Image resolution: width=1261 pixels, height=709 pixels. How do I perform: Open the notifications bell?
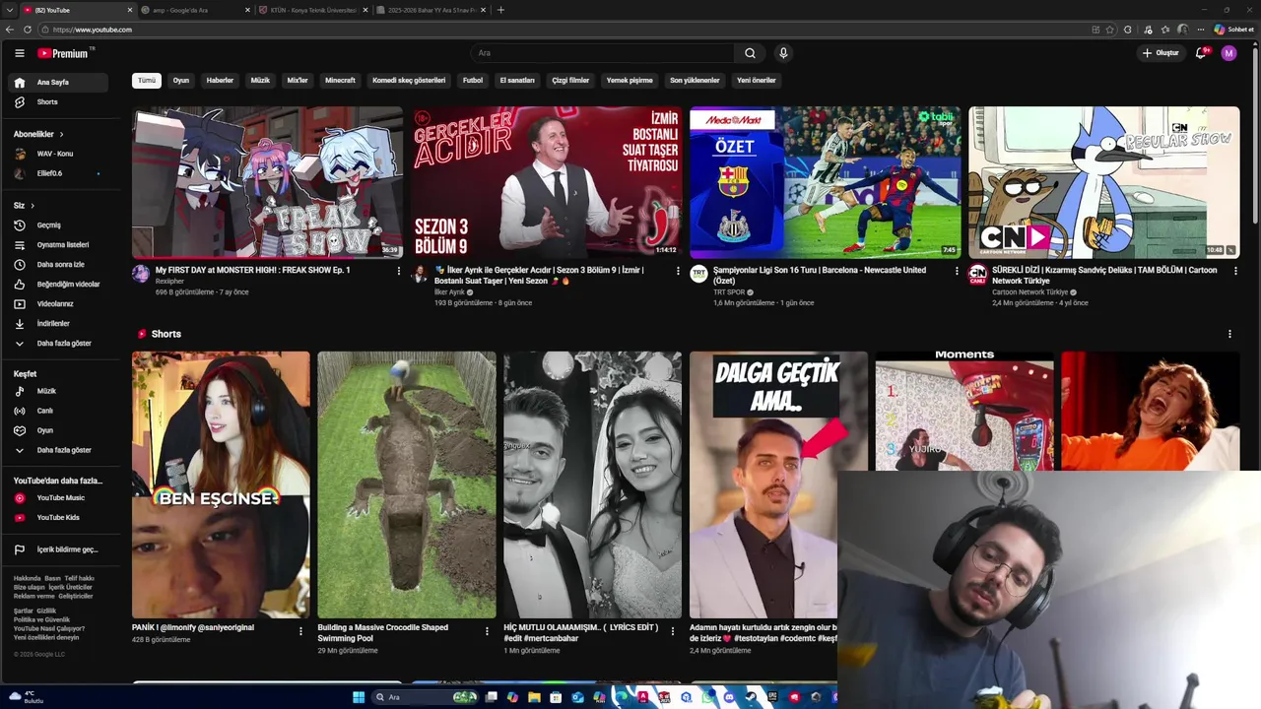click(x=1201, y=53)
